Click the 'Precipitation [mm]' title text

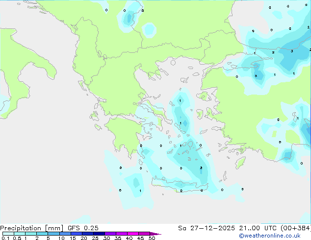tap(31, 228)
